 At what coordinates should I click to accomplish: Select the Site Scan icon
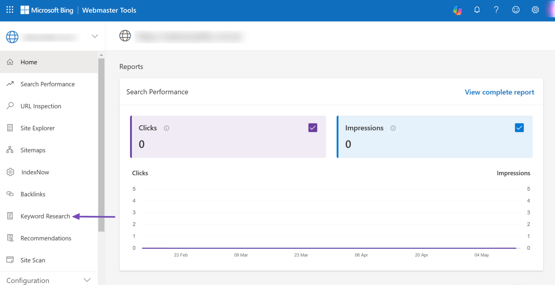click(x=10, y=260)
